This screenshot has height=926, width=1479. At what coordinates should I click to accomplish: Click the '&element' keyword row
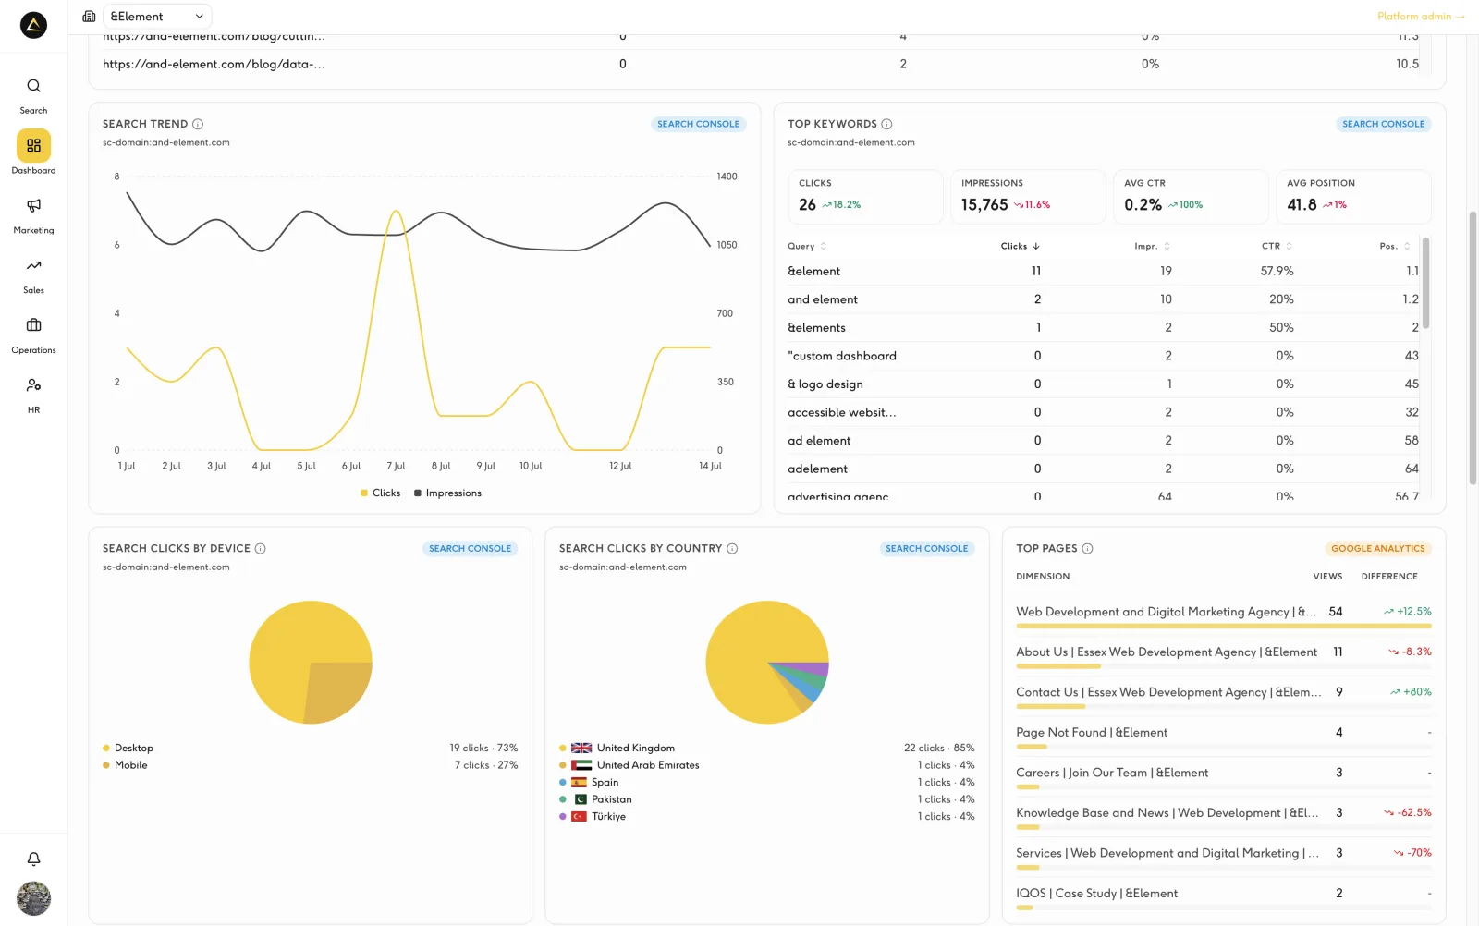click(x=1103, y=271)
